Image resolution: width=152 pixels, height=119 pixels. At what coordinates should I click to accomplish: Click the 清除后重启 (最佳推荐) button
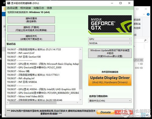(x=31, y=20)
